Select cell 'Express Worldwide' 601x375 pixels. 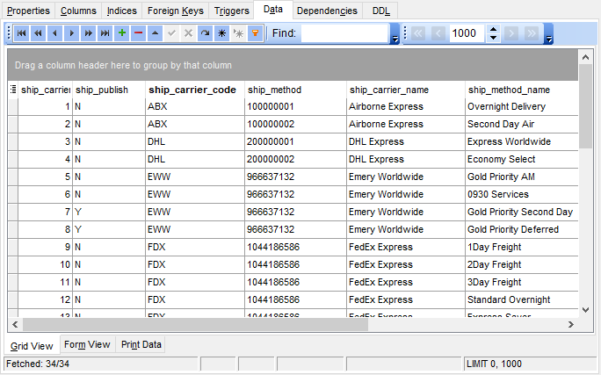pyautogui.click(x=522, y=141)
